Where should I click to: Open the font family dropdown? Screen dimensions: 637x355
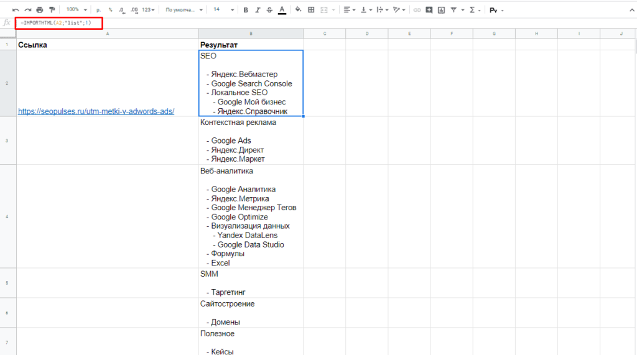[x=184, y=10]
